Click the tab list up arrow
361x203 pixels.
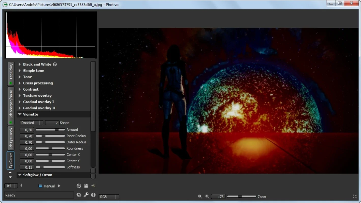click(10, 173)
